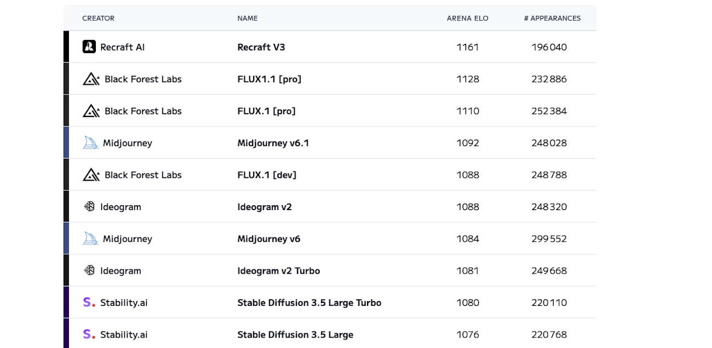Open Midjourney v6.1 model entry
Image resolution: width=712 pixels, height=348 pixels.
[273, 143]
